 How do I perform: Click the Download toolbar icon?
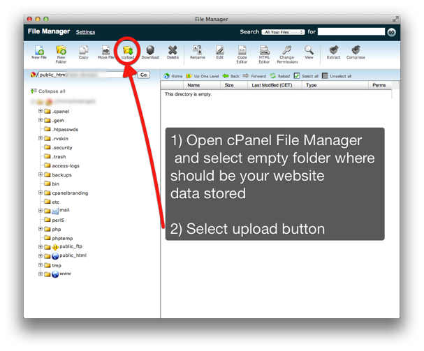point(150,50)
